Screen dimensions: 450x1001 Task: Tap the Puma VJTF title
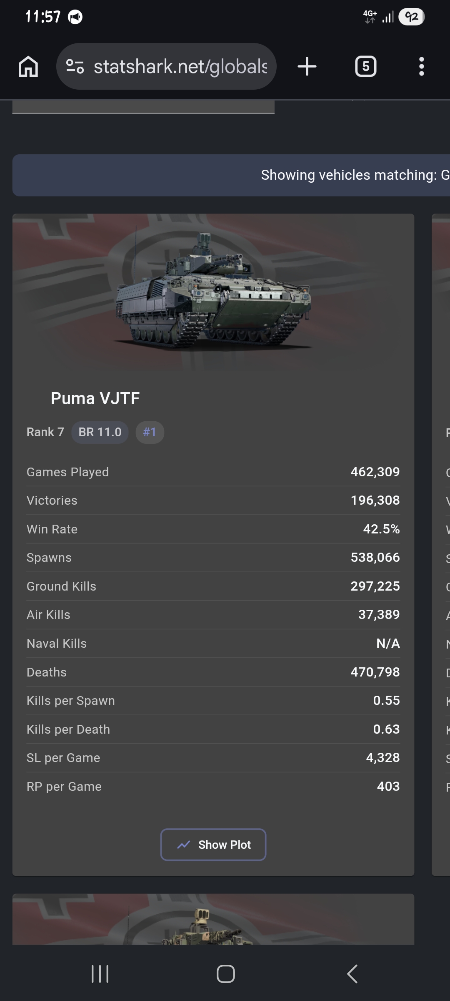(95, 398)
